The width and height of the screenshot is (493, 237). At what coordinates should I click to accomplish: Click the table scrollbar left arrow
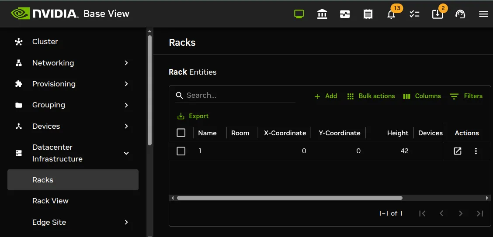172,198
